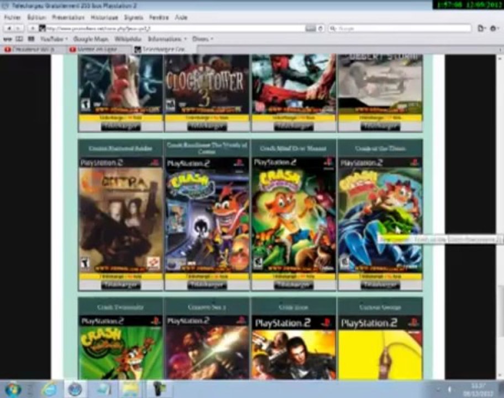This screenshot has width=504, height=398.
Task: Switch to the second YouTube tab
Action: pos(98,49)
